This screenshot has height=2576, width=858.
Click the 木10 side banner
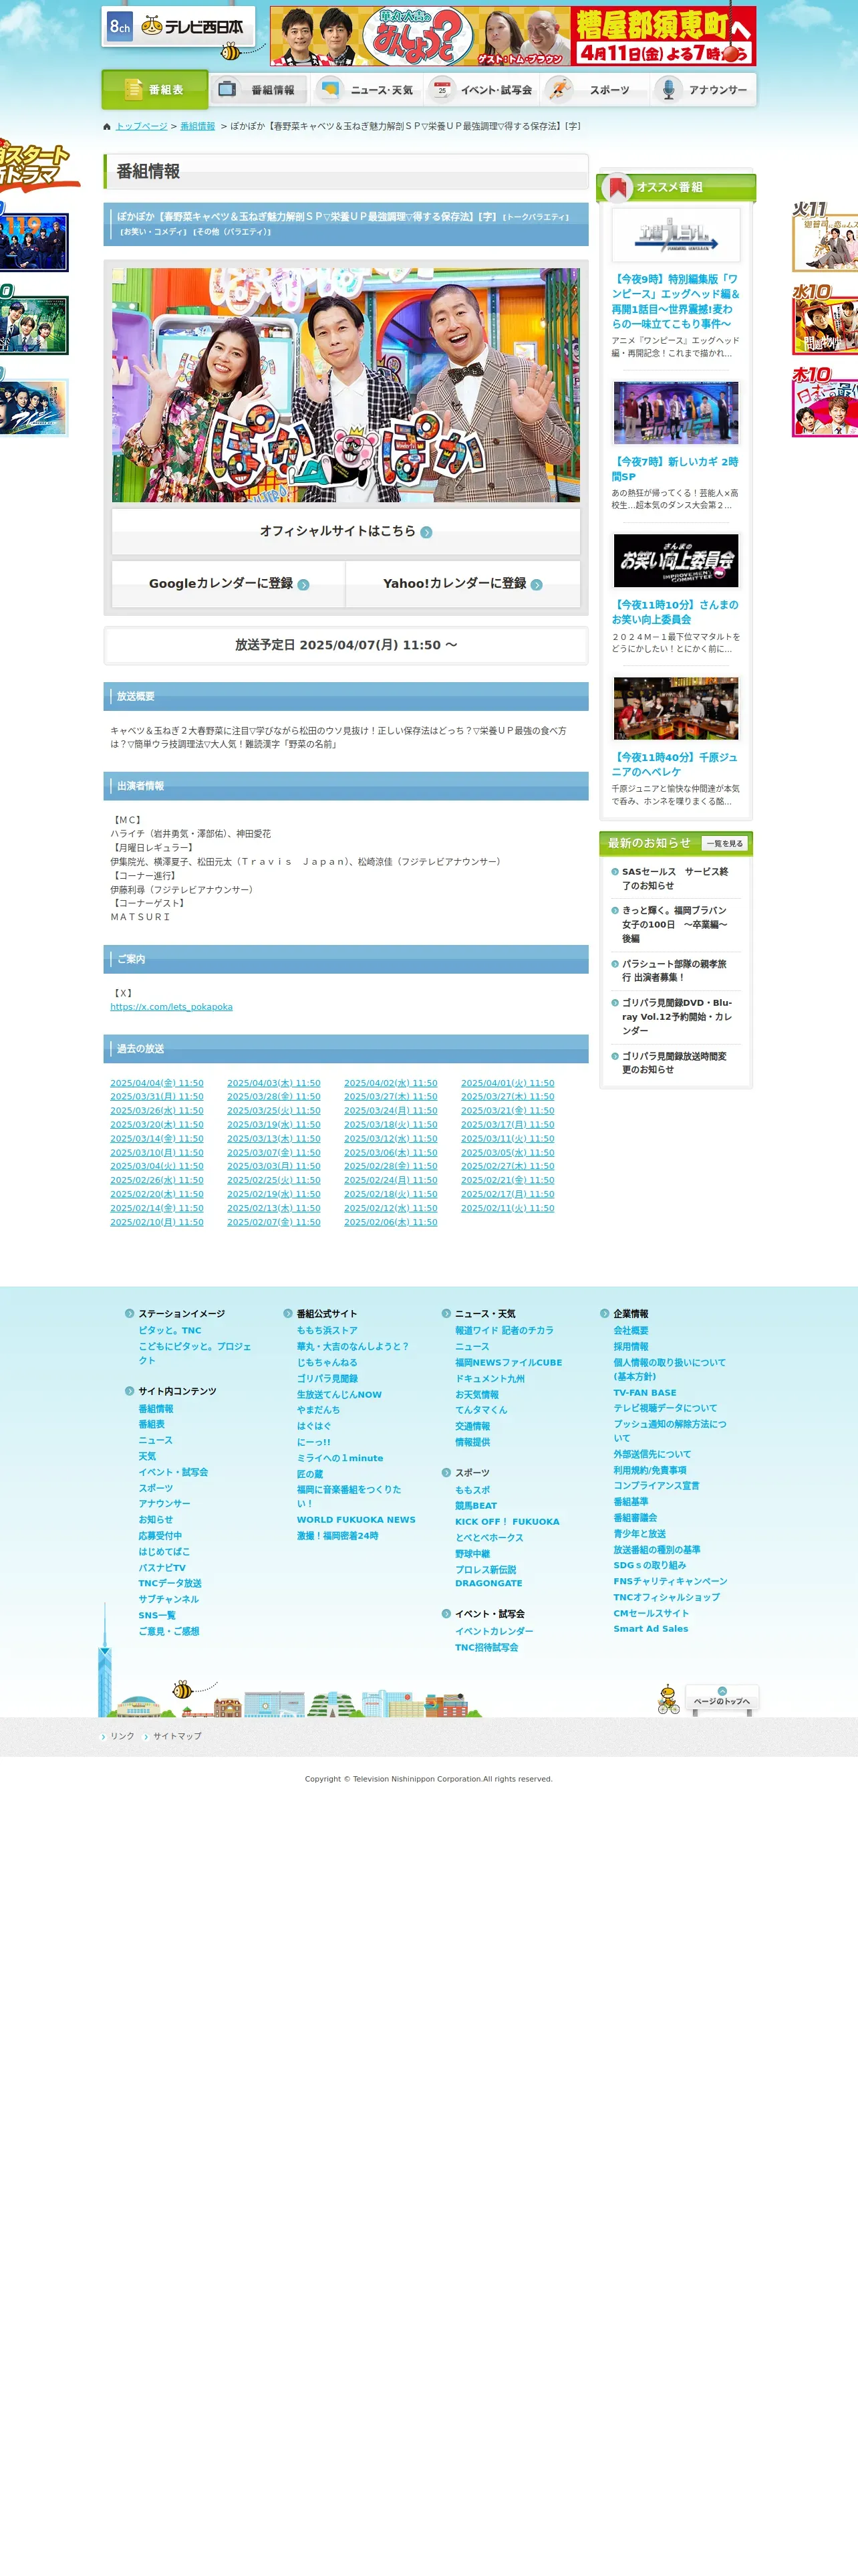pos(825,402)
